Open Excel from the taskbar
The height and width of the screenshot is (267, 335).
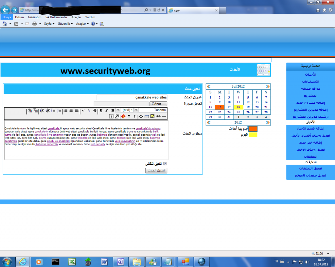[72, 262]
